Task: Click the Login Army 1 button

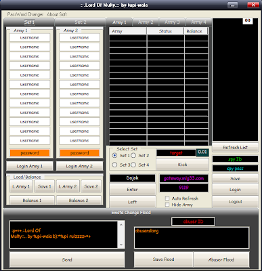Action: [x=30, y=166]
